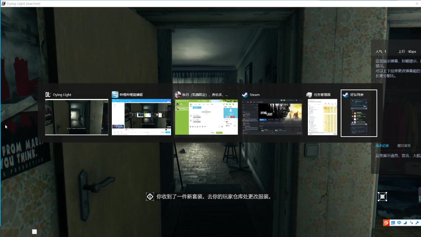Open the 秋月 chat window thumbnail
This screenshot has height=237, width=421.
[206, 117]
